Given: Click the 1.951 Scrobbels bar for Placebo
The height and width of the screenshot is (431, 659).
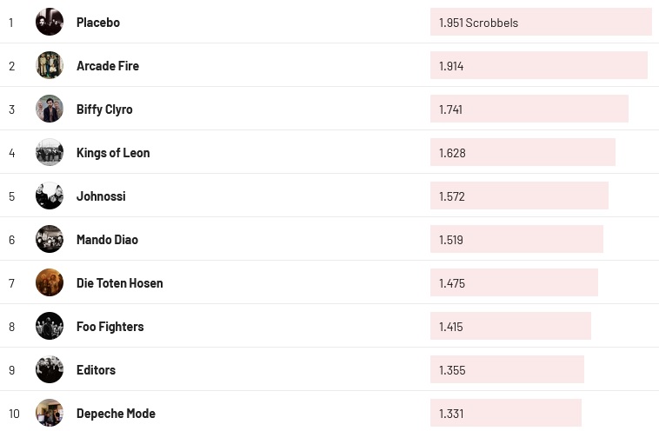Looking at the screenshot, I should (540, 23).
